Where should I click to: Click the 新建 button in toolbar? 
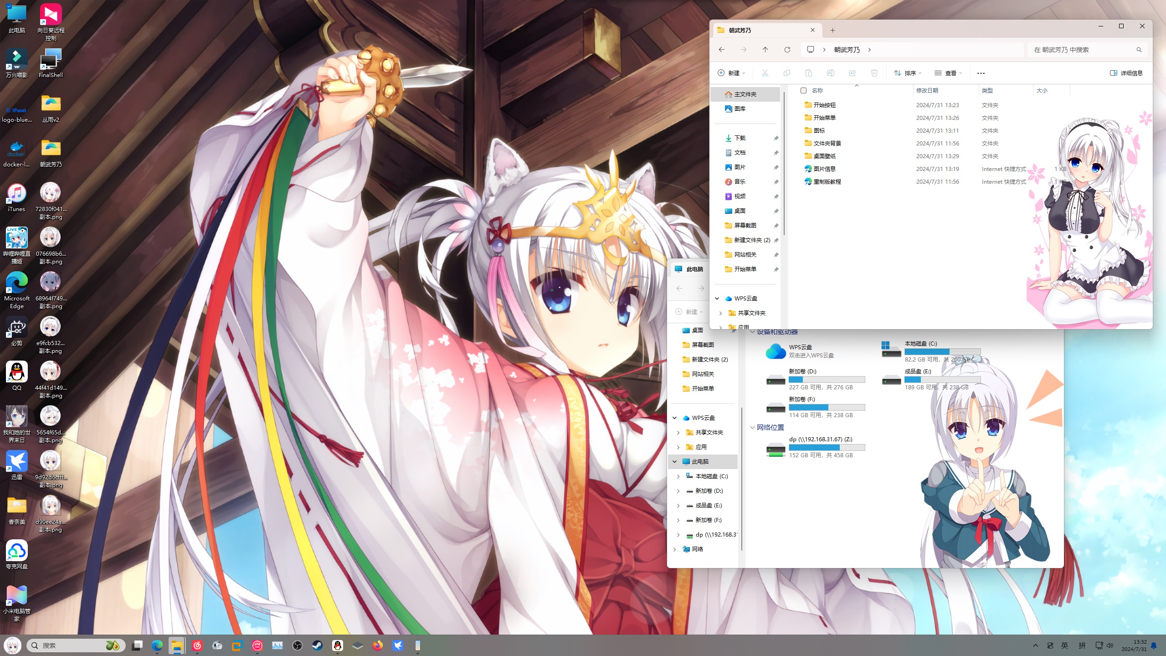[731, 73]
